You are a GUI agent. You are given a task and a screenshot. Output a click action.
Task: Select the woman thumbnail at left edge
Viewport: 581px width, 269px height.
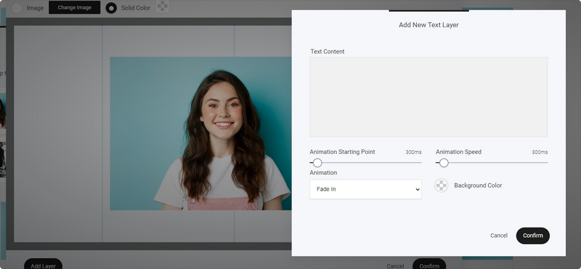[3, 111]
